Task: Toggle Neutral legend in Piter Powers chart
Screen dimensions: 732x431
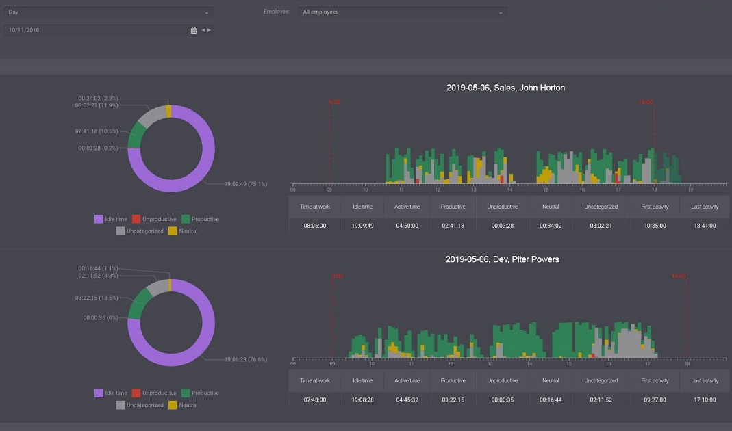Action: click(183, 405)
